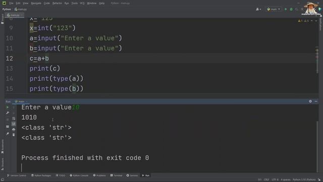Viewport: 323px width, 182px height.
Task: Open the Python Console tool window
Action: coord(79,175)
